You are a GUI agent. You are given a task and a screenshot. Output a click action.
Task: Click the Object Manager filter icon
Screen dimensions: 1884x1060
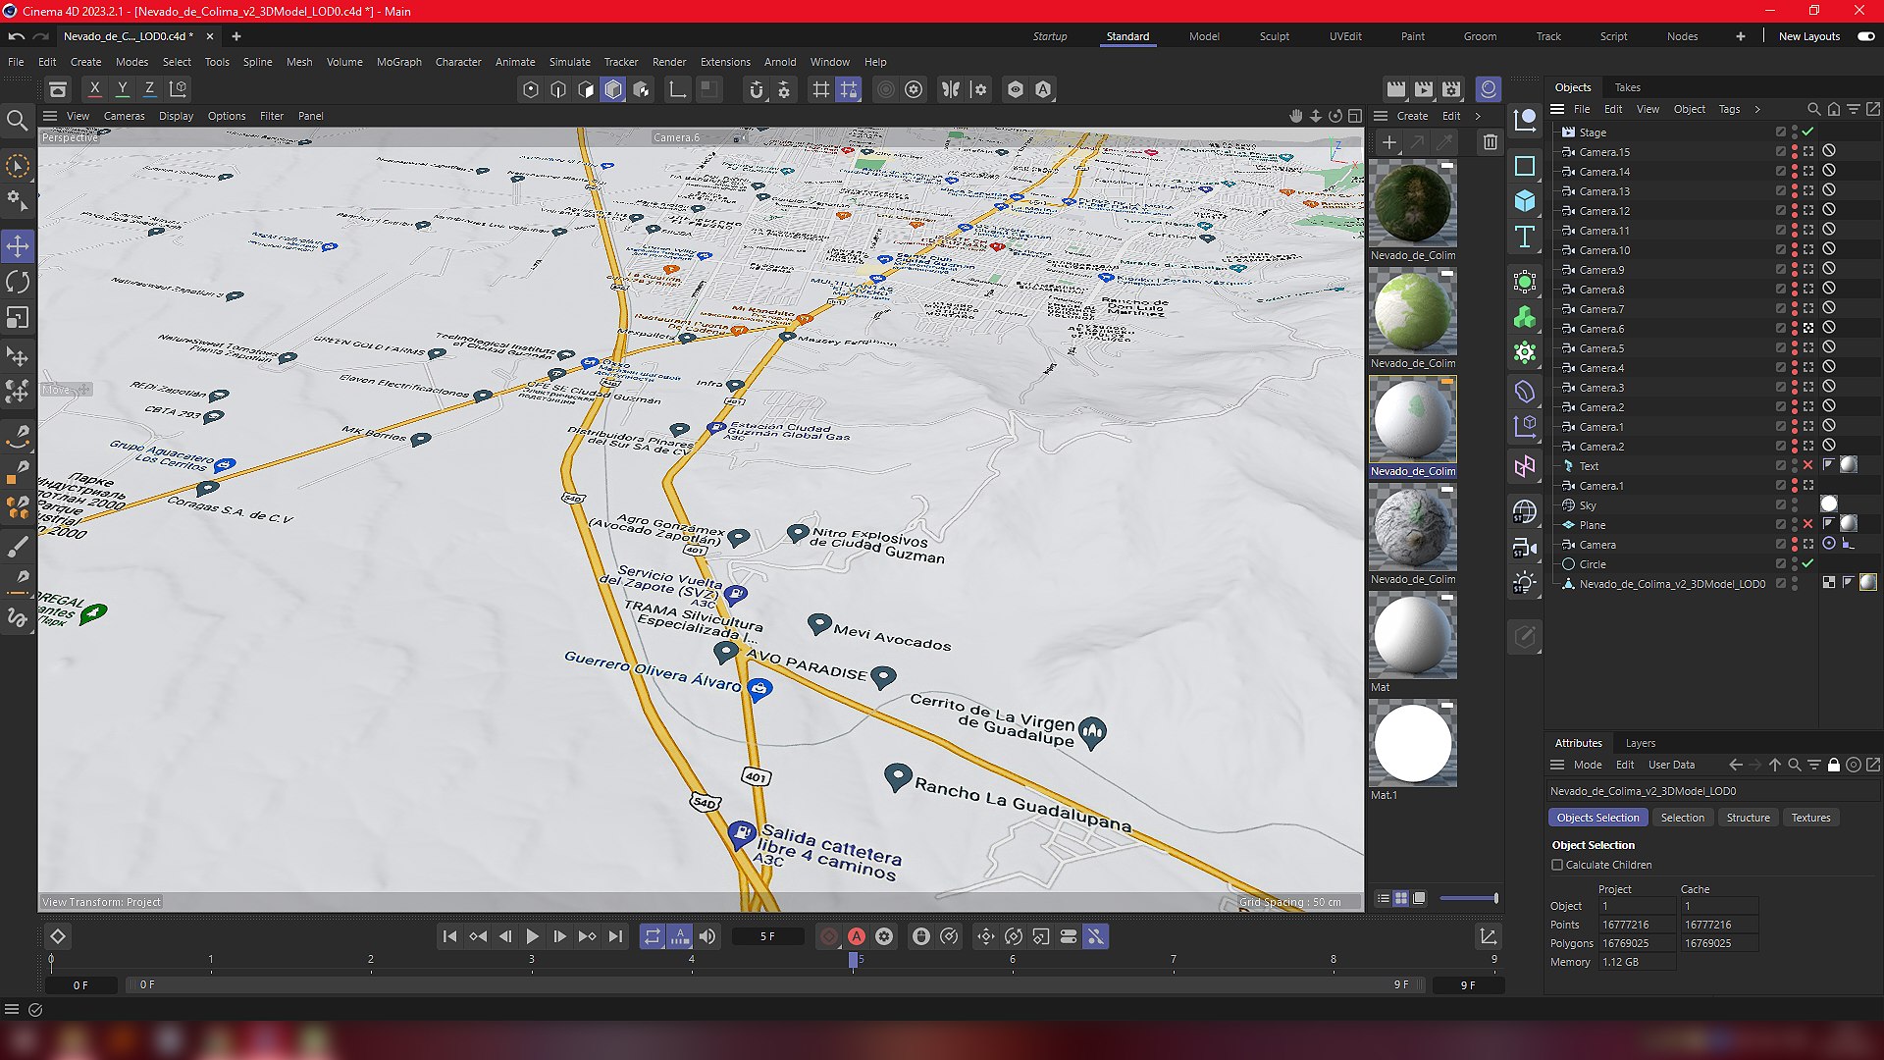pos(1854,109)
